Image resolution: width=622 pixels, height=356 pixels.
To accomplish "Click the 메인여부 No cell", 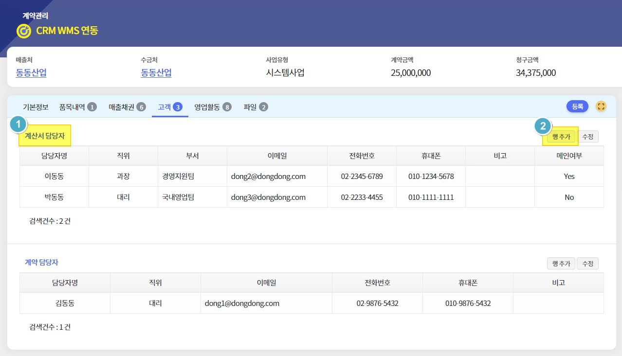I will (x=569, y=197).
